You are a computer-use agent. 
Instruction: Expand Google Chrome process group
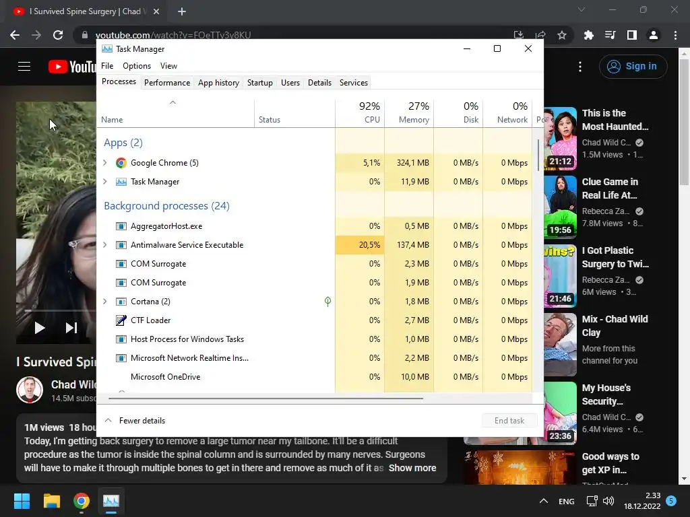tap(104, 163)
